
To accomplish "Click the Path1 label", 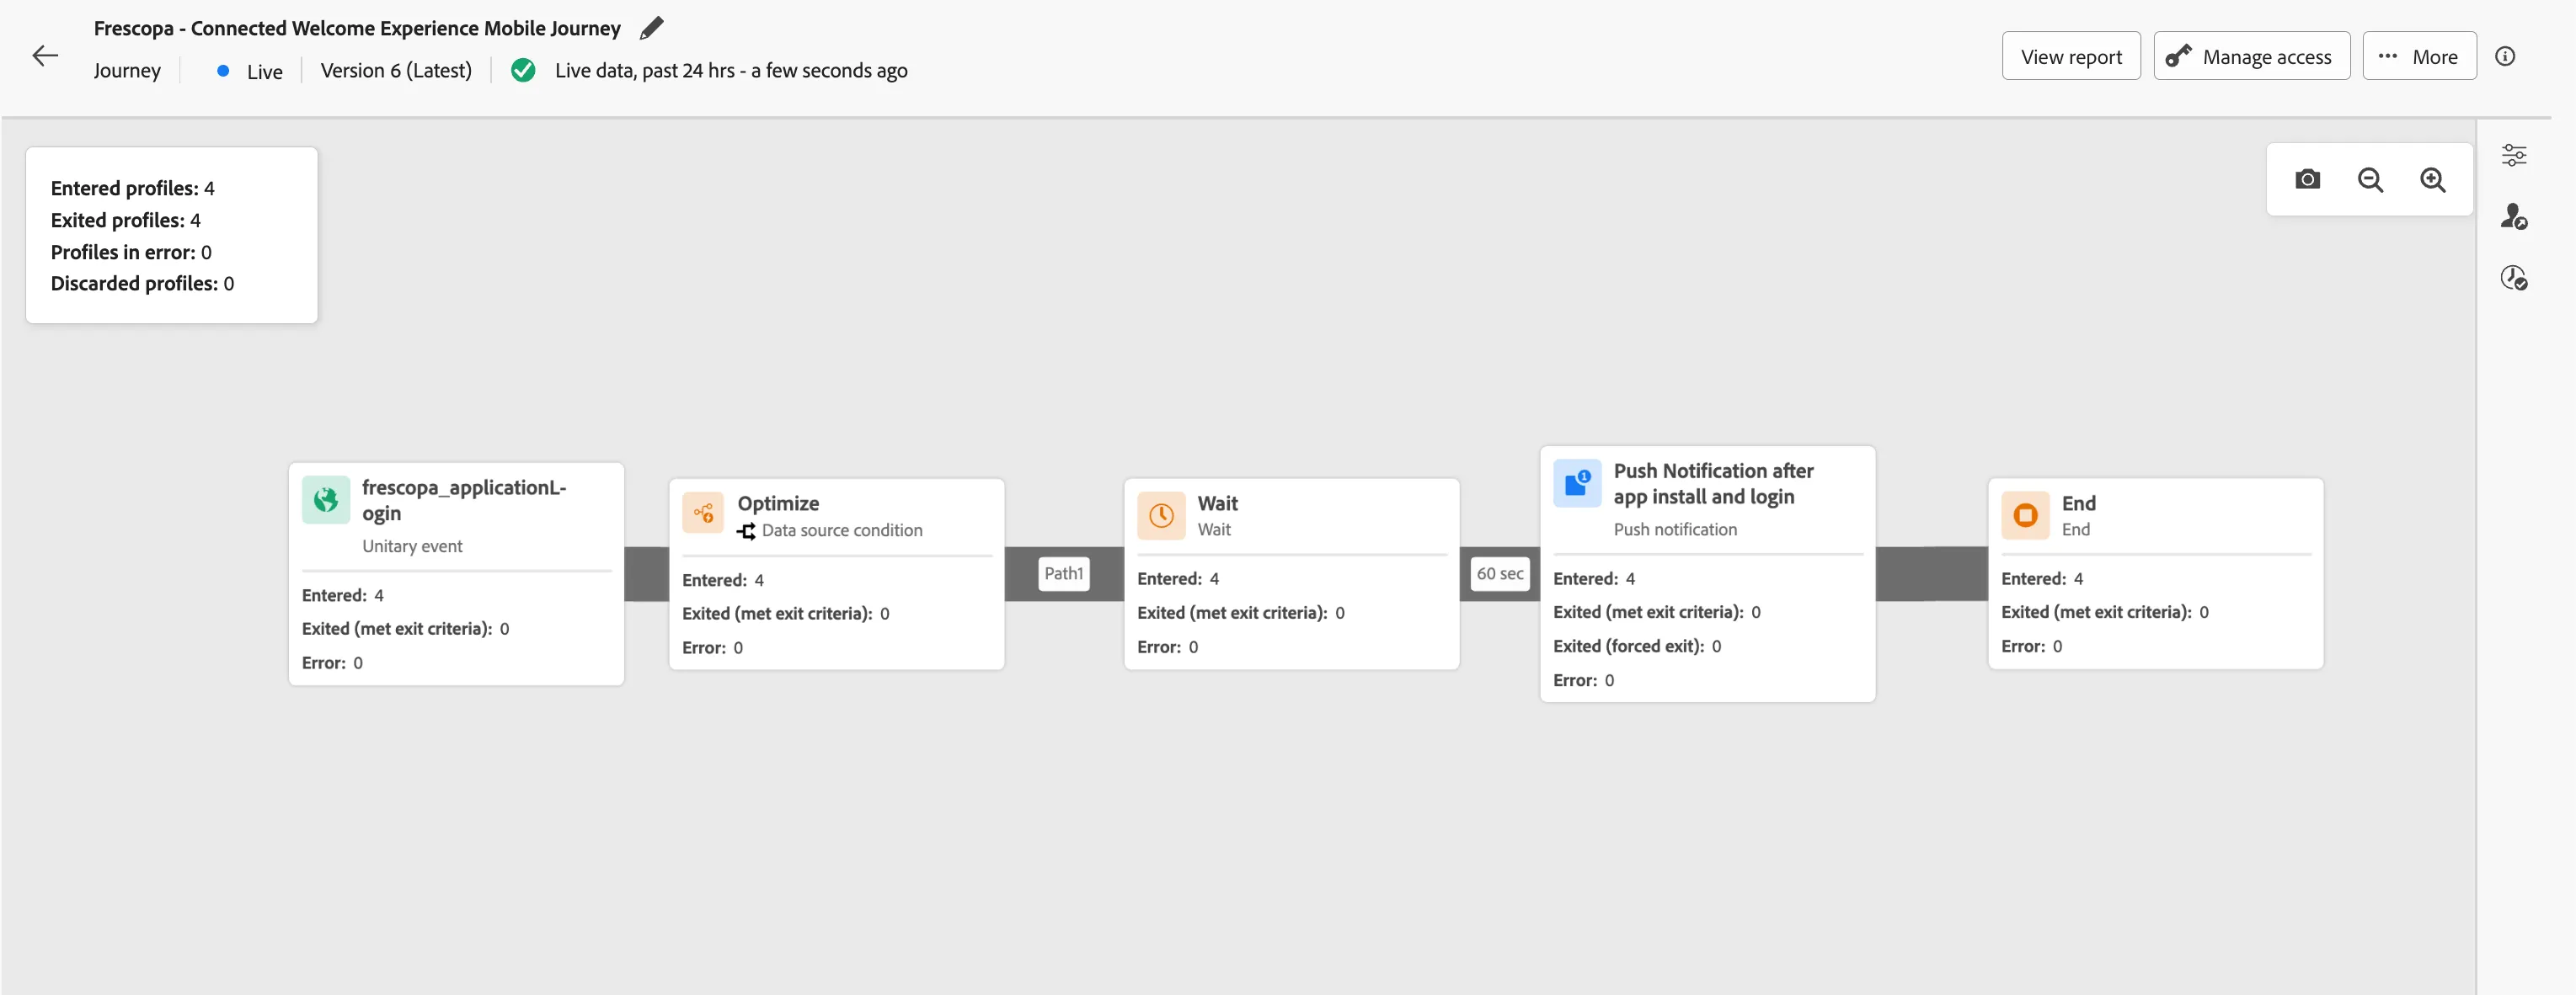I will (1063, 573).
